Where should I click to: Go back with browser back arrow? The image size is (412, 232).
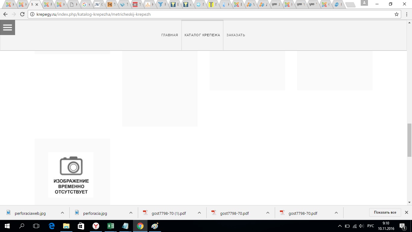[5, 14]
